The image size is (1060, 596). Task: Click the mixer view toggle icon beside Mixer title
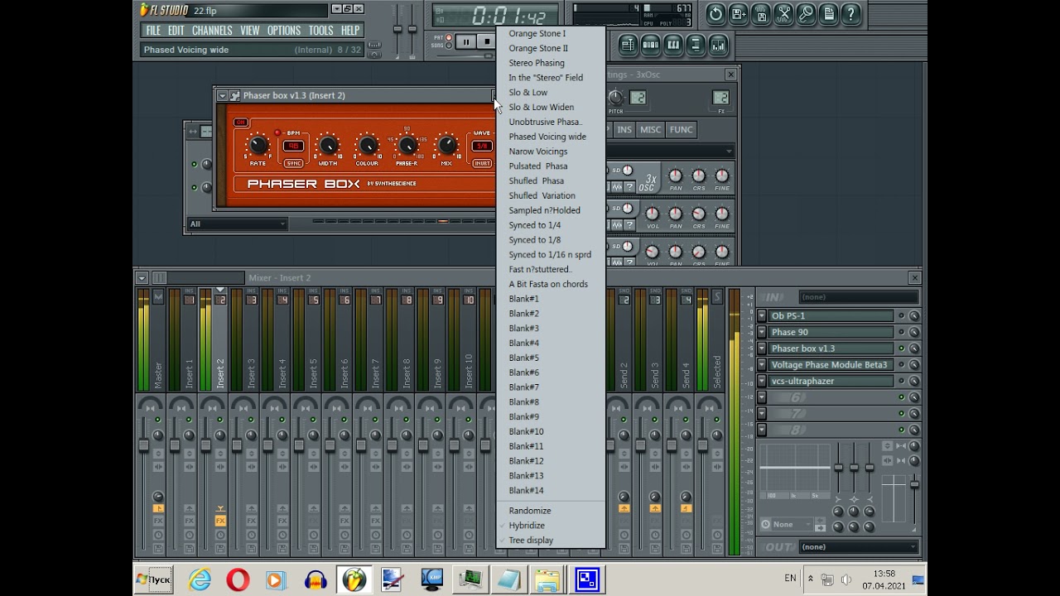point(159,278)
